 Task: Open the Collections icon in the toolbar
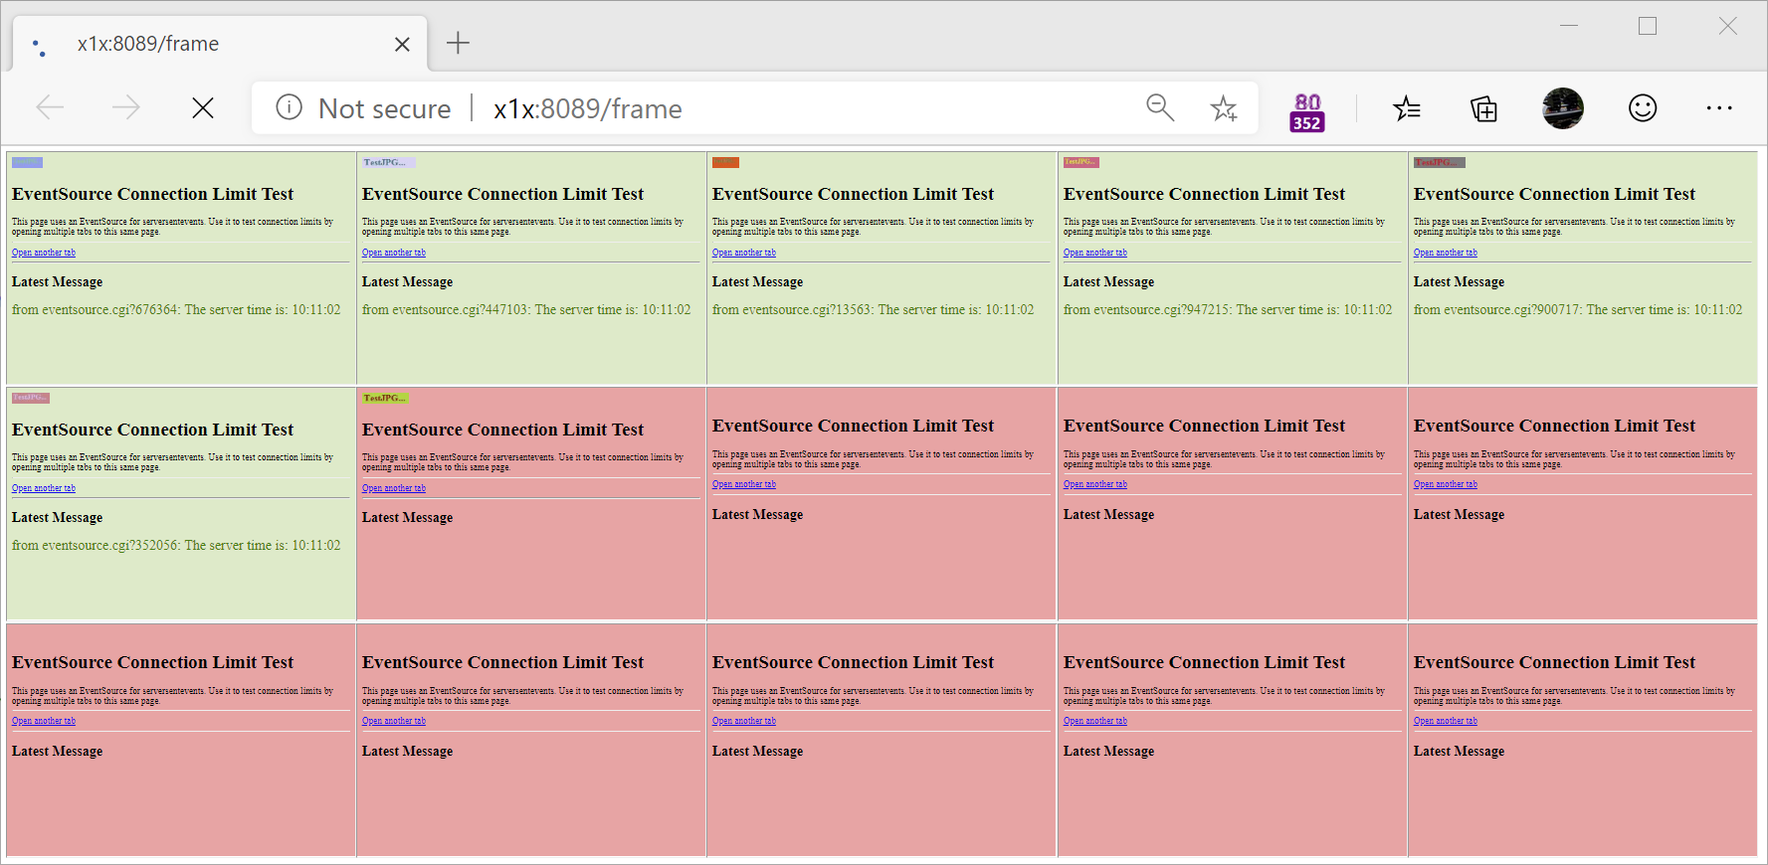pyautogui.click(x=1483, y=107)
